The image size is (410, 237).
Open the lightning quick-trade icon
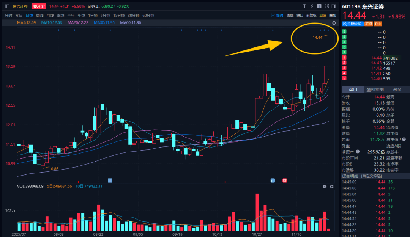[312, 6]
